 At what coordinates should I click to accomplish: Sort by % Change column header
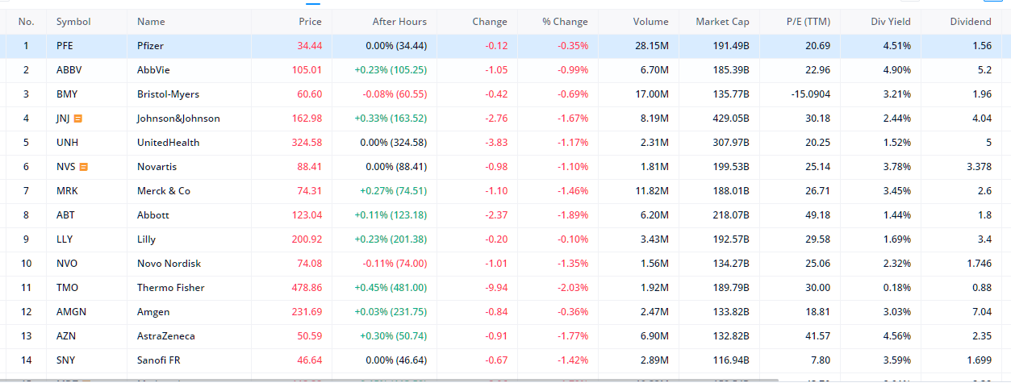click(x=565, y=22)
